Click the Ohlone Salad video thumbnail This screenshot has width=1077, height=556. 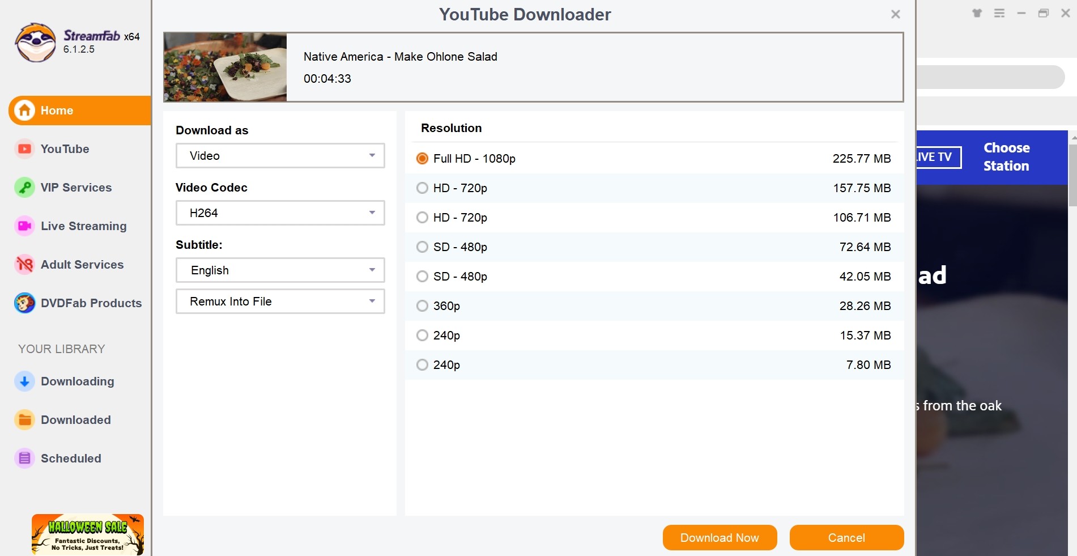pyautogui.click(x=225, y=67)
